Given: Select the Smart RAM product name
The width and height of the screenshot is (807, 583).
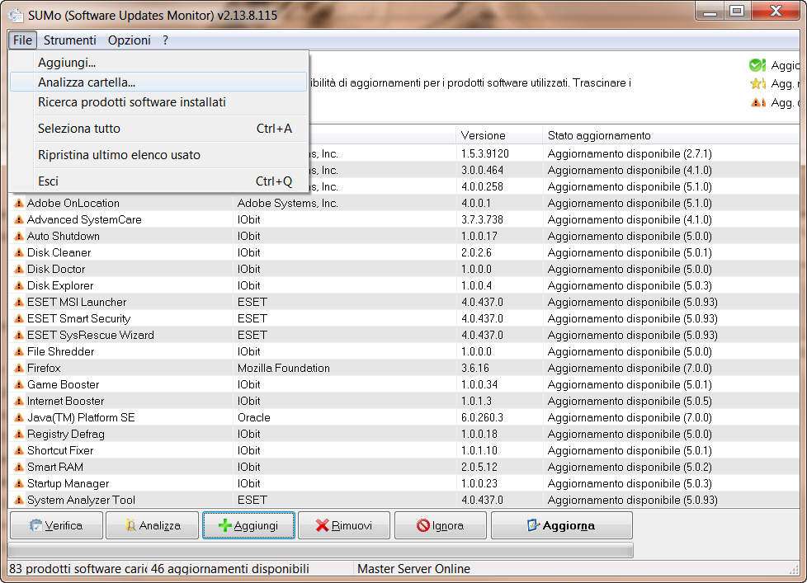Looking at the screenshot, I should (x=55, y=467).
